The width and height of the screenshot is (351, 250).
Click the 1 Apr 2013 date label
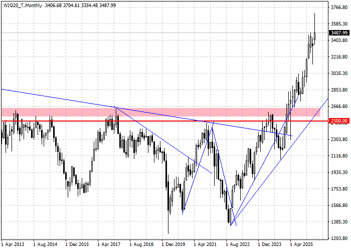point(14,244)
